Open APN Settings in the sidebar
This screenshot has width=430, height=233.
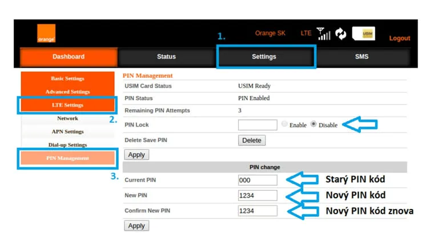pos(67,131)
